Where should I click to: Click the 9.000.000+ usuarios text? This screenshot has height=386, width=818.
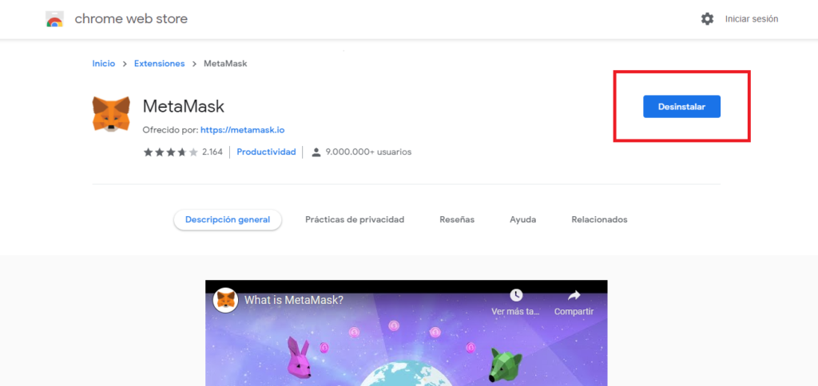(368, 152)
